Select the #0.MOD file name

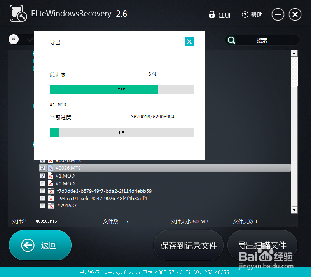[x=65, y=183]
